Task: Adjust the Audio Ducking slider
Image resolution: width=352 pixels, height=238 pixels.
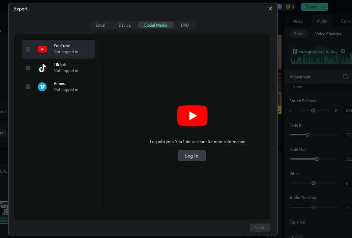Action: pos(313,207)
